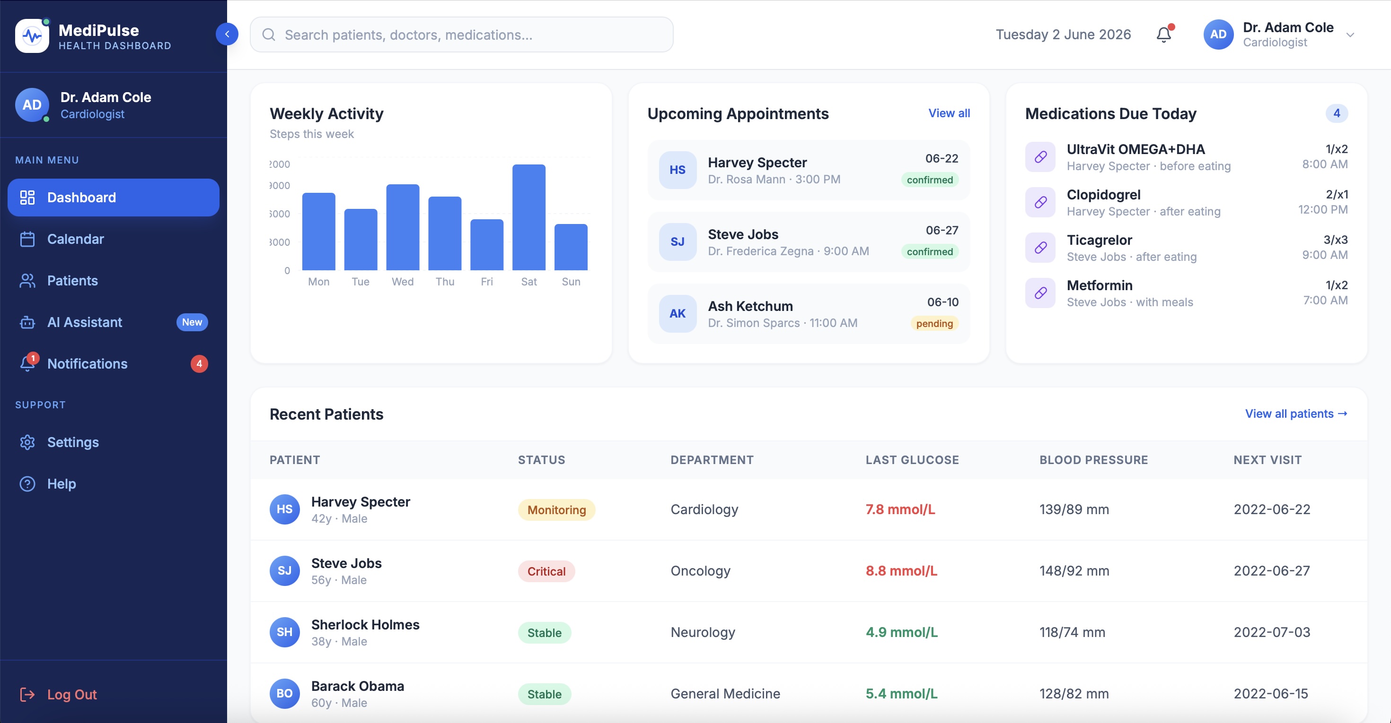Click the Log Out arrow icon

[x=27, y=695]
